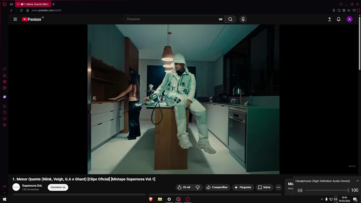361x203 pixels.
Task: Mute audio with the volume flyout speaker
Action: click(x=300, y=190)
